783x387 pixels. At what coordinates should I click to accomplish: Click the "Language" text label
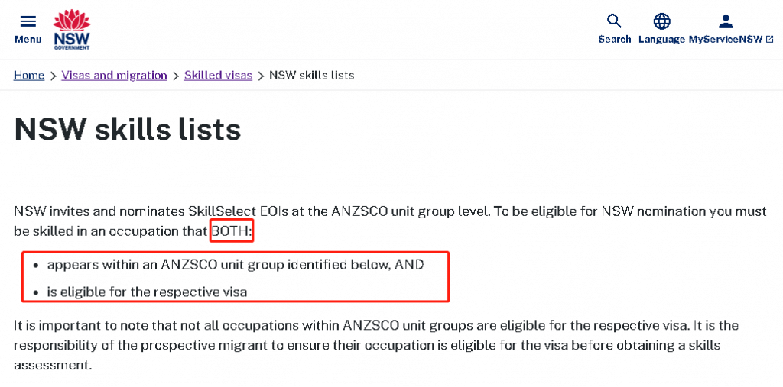coord(661,40)
